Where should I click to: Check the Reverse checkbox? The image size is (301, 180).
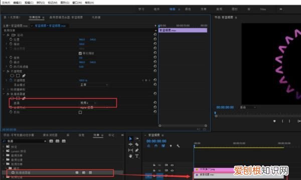click(x=80, y=112)
